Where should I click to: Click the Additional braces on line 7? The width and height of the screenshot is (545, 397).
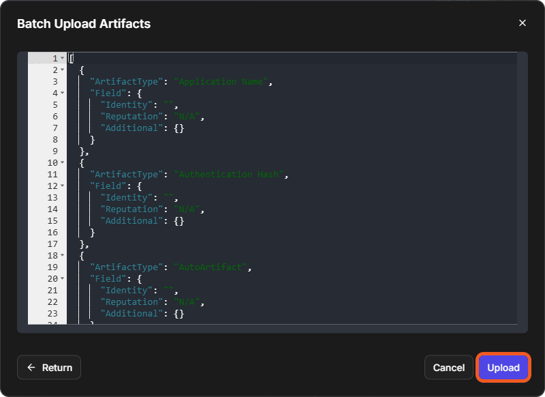(x=178, y=128)
